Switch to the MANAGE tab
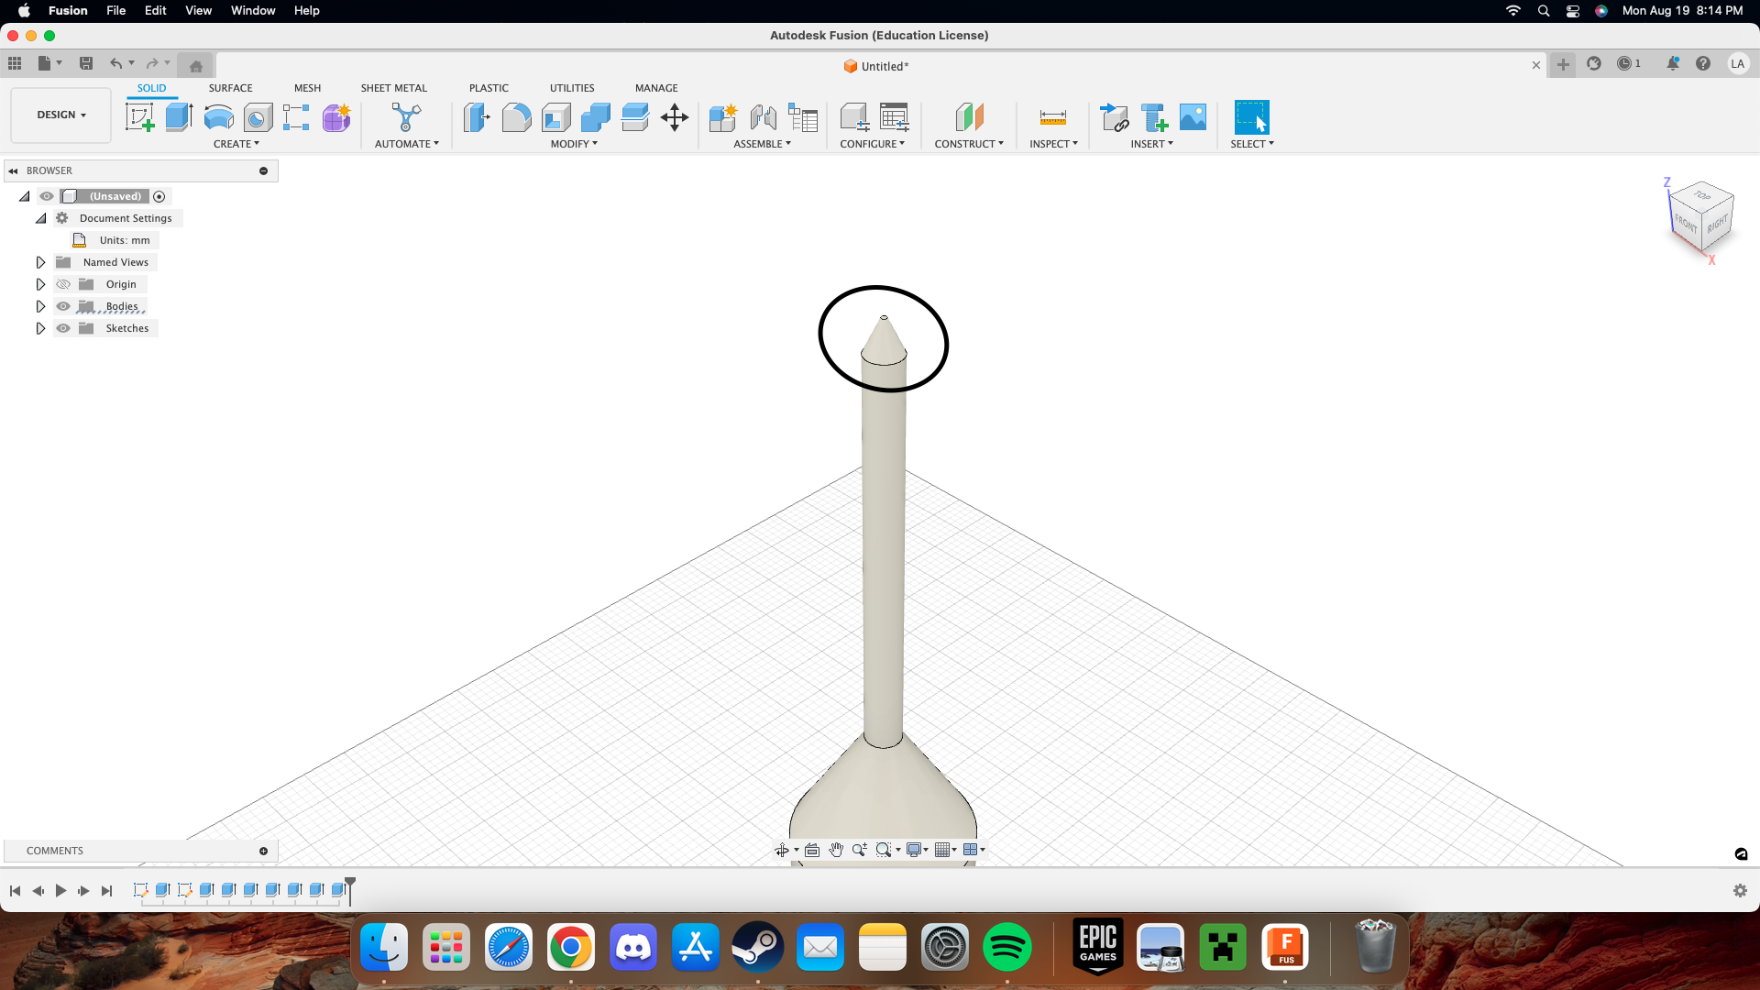This screenshot has height=990, width=1760. point(656,88)
